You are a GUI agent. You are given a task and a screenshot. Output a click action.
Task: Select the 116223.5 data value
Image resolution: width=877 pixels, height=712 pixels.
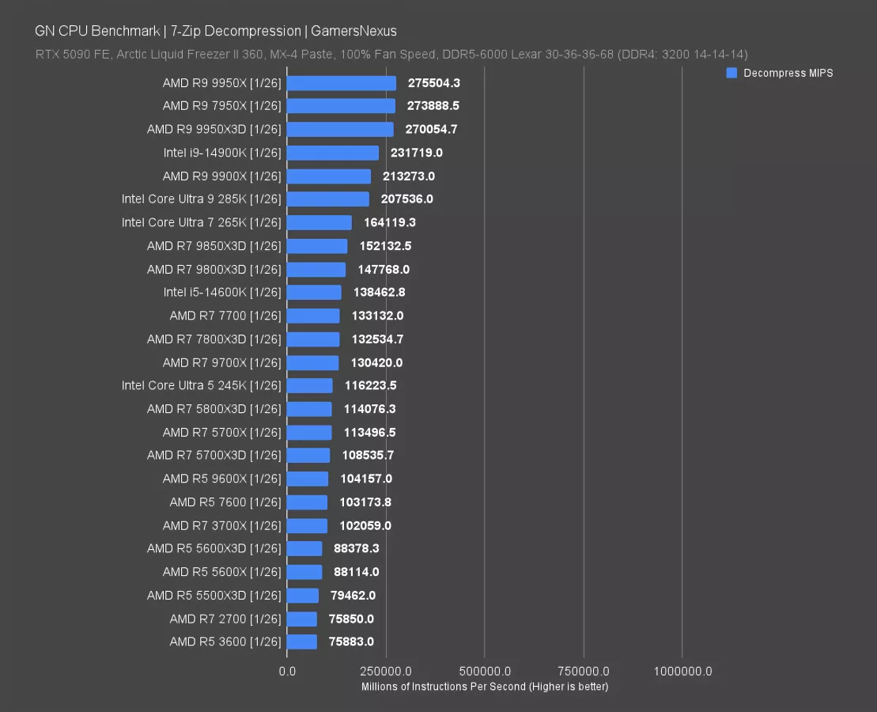click(370, 386)
